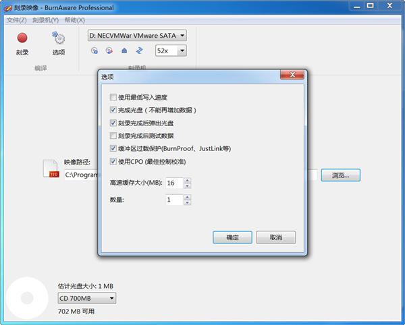This screenshot has height=325, width=405.
Task: Click the 高速缓存大小(MB): label
Action: 136,183
